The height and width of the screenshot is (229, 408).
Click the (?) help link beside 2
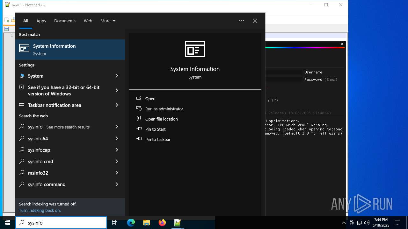[275, 100]
